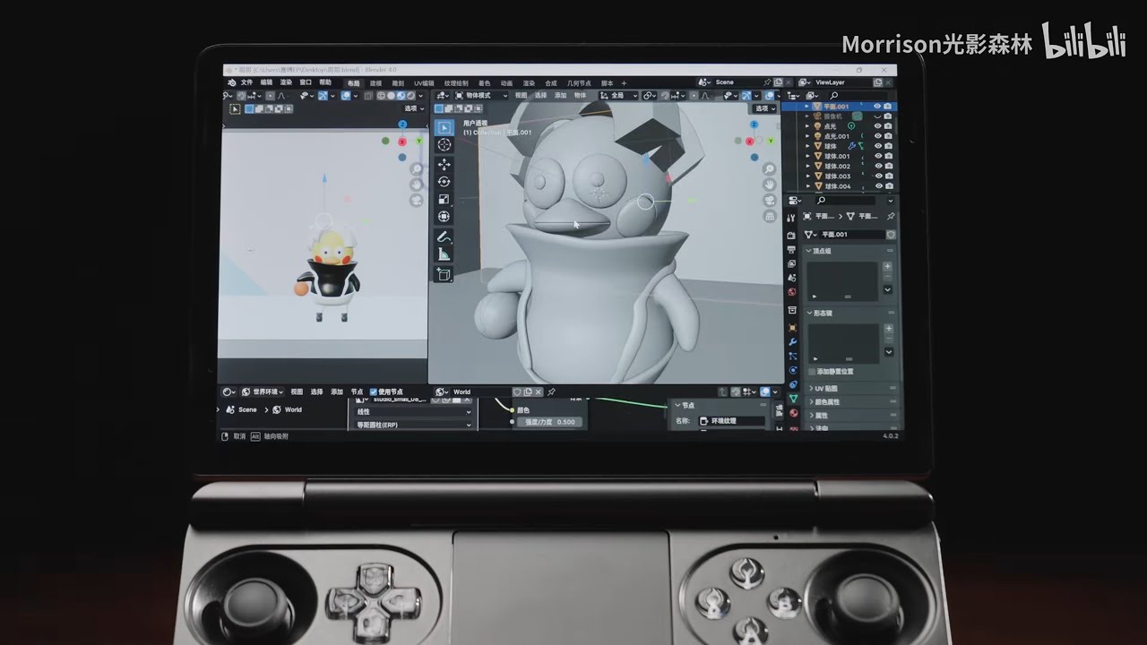Select the Select Box tool in the modeling viewport
This screenshot has width=1147, height=645.
point(444,128)
